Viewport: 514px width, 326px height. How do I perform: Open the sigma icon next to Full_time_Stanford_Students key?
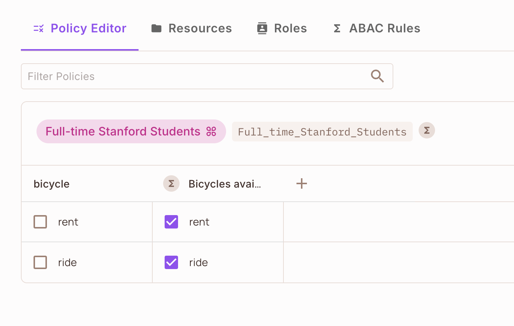click(426, 130)
